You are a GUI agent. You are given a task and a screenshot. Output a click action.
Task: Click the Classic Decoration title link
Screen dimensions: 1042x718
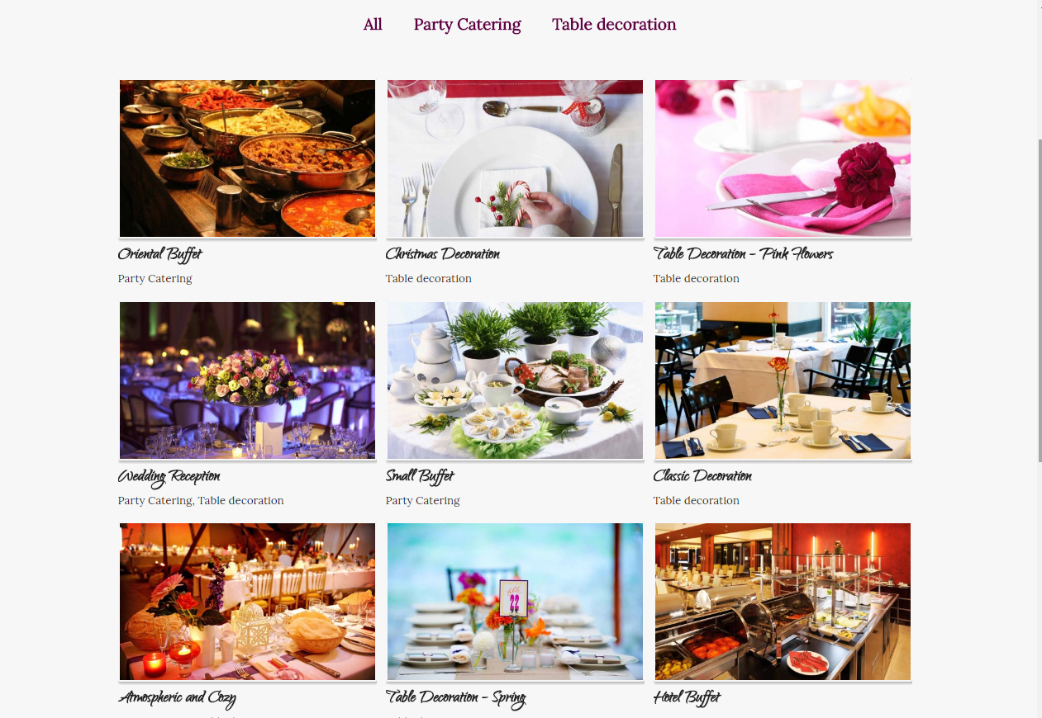tap(702, 476)
